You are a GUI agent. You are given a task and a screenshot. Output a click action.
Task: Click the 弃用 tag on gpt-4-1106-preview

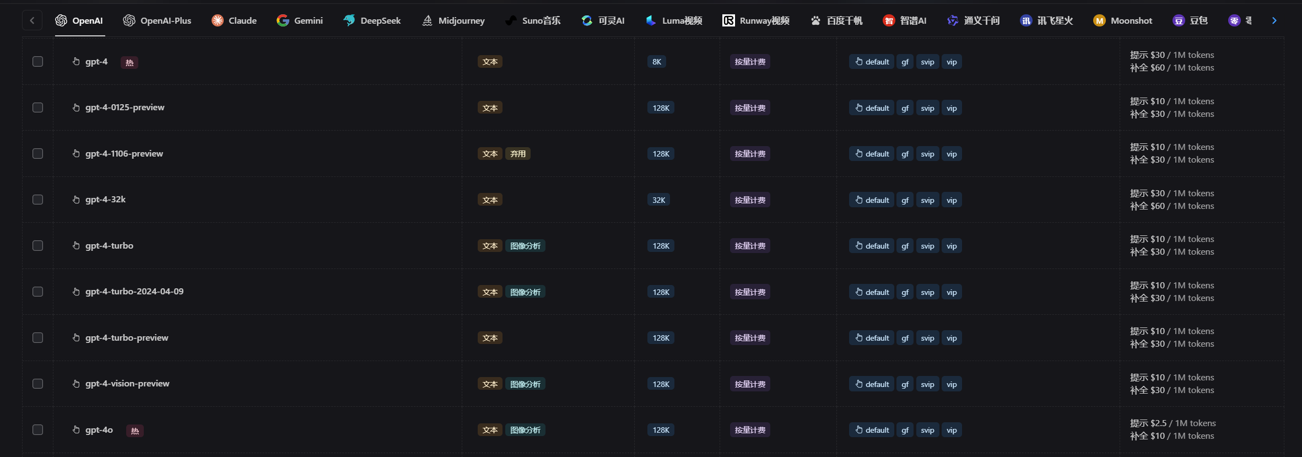(518, 154)
